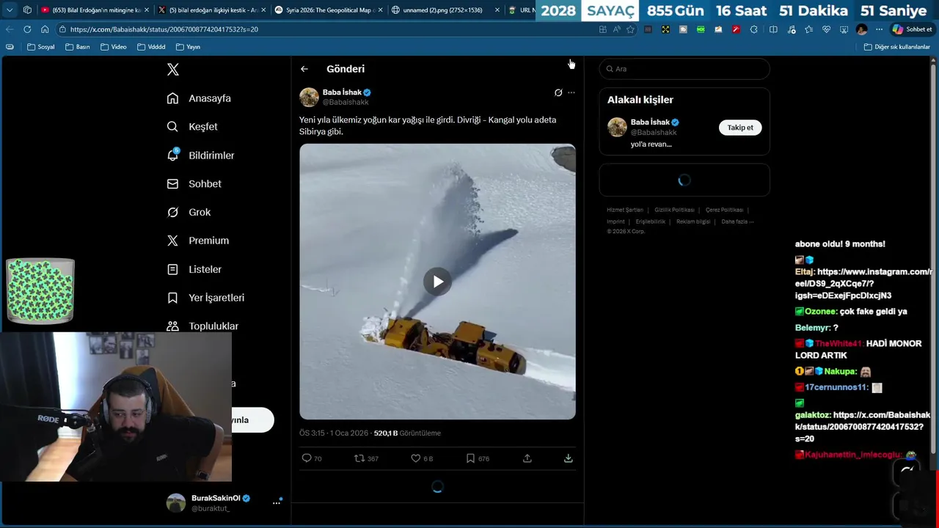Screen dimensions: 939x528
Task: Open Sohbet messages in the sidebar
Action: 194,184
